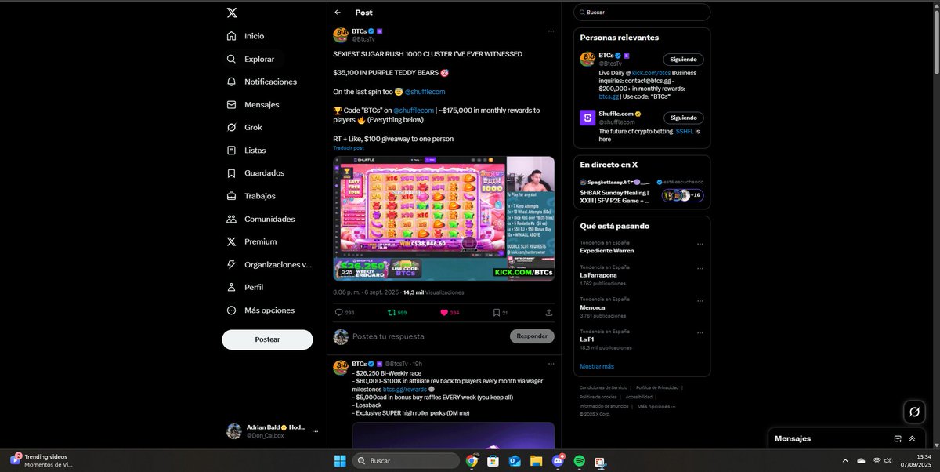Click the Premium X icon in sidebar
This screenshot has height=472, width=940.
[x=231, y=241]
